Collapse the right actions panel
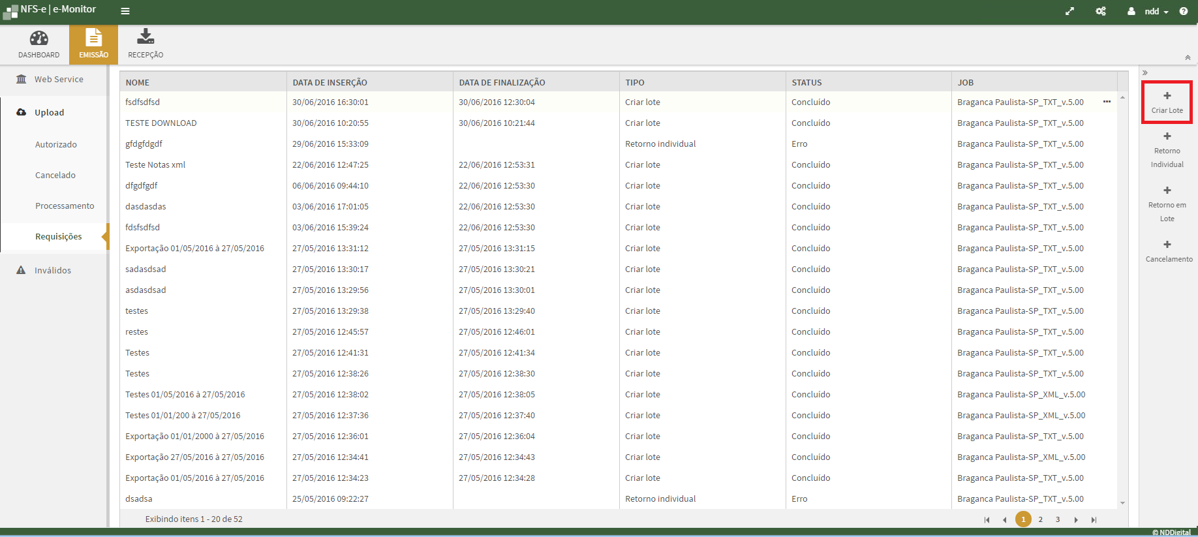The width and height of the screenshot is (1198, 537). coord(1145,72)
